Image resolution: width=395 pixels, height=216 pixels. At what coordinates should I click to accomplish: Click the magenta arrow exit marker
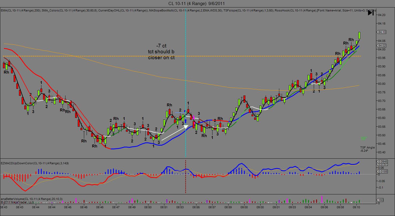pos(193,118)
